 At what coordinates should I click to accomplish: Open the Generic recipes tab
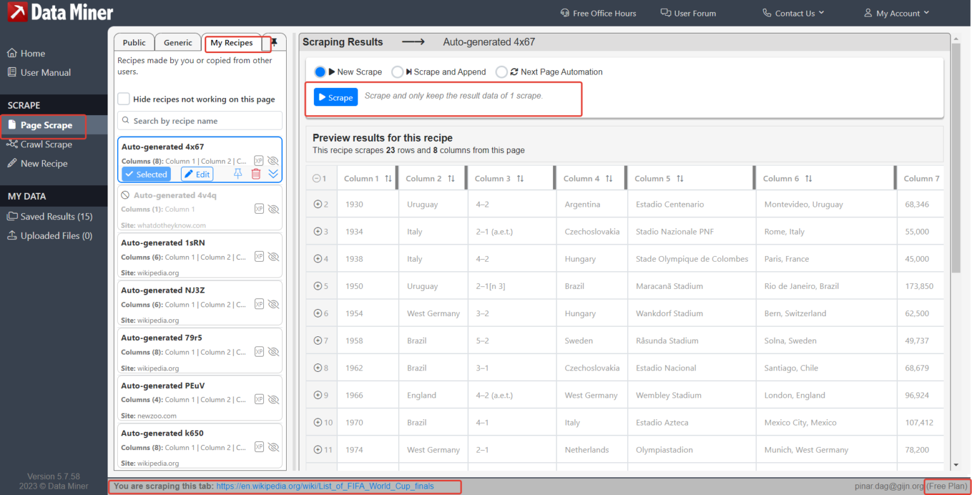pos(178,42)
